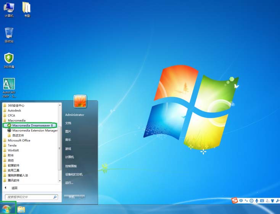Open the Sogou skin shirt icon

(x=272, y=201)
